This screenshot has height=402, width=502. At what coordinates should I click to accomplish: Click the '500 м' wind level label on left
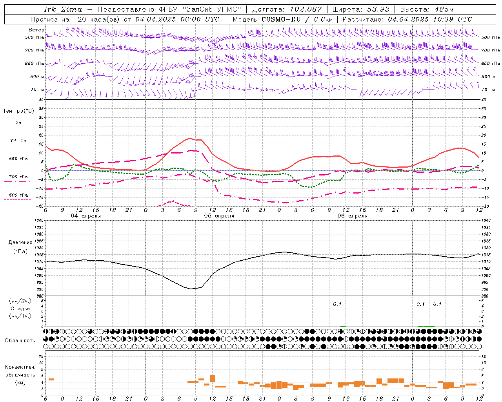[x=37, y=77]
